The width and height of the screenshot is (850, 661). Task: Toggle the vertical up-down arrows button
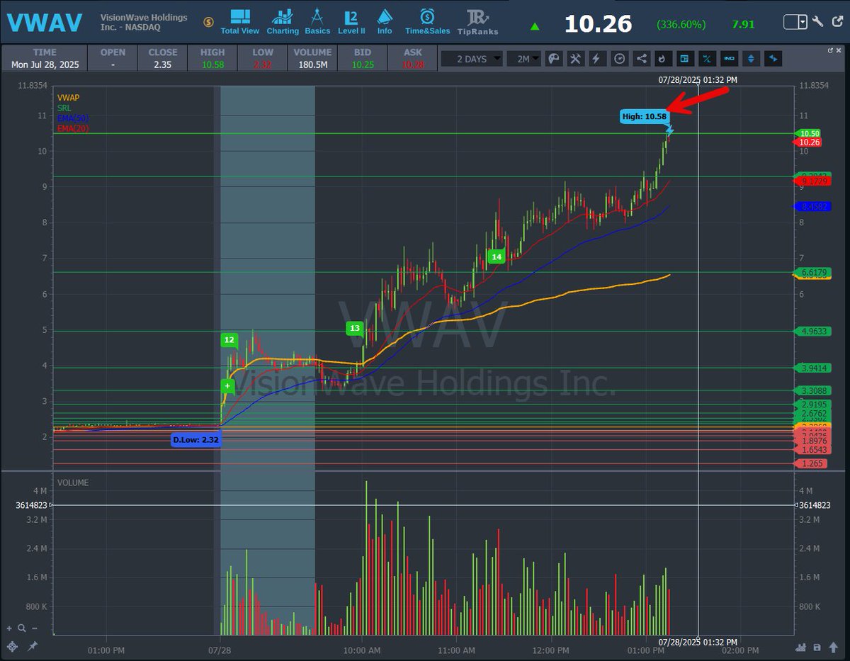(x=752, y=59)
